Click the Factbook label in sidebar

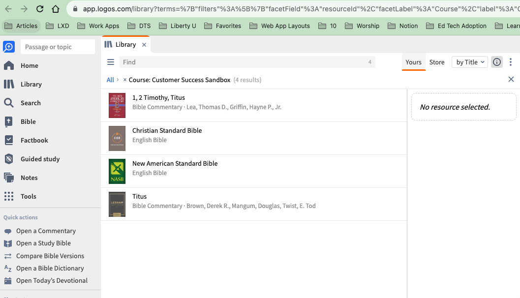34,141
